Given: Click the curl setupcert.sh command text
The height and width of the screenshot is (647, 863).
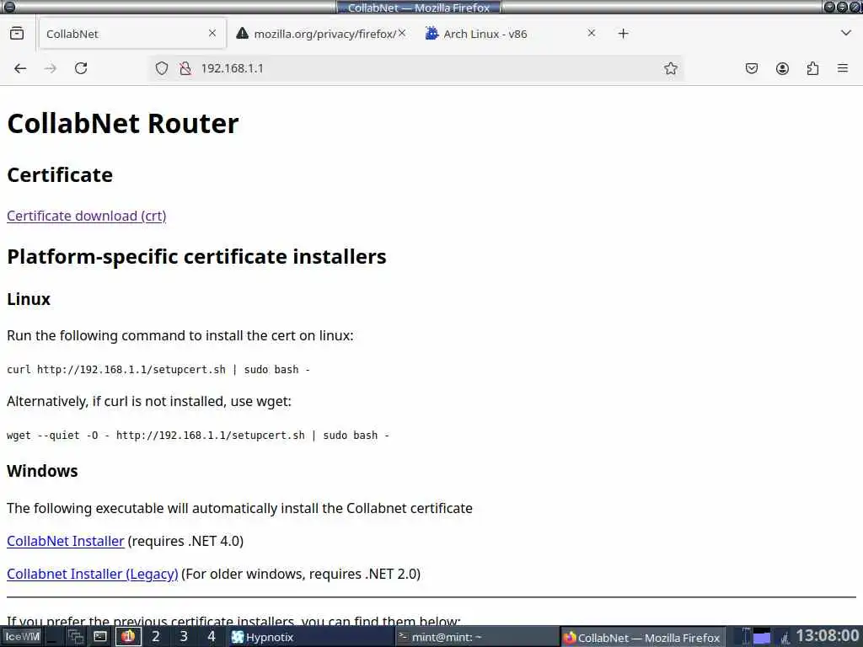Looking at the screenshot, I should [x=158, y=370].
